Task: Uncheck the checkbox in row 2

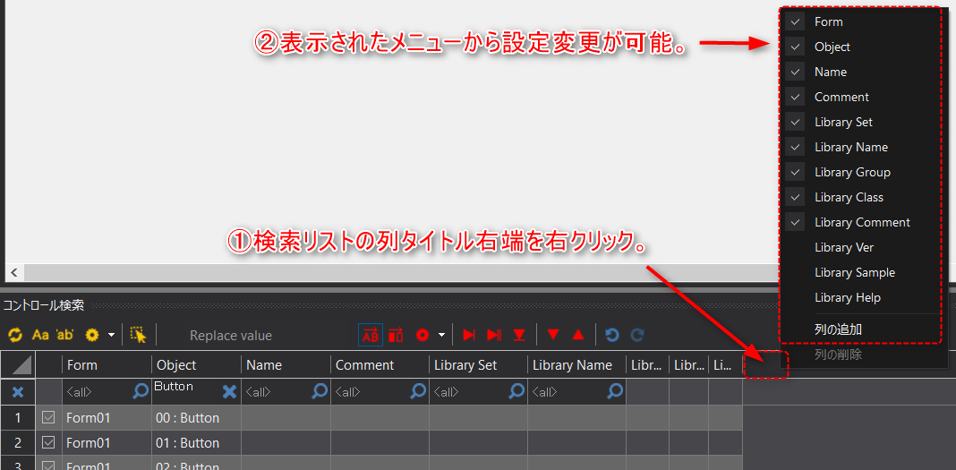Action: pos(49,442)
